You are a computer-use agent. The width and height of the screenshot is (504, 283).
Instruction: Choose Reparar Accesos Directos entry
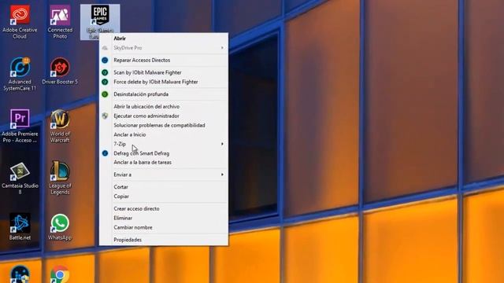pos(164,60)
